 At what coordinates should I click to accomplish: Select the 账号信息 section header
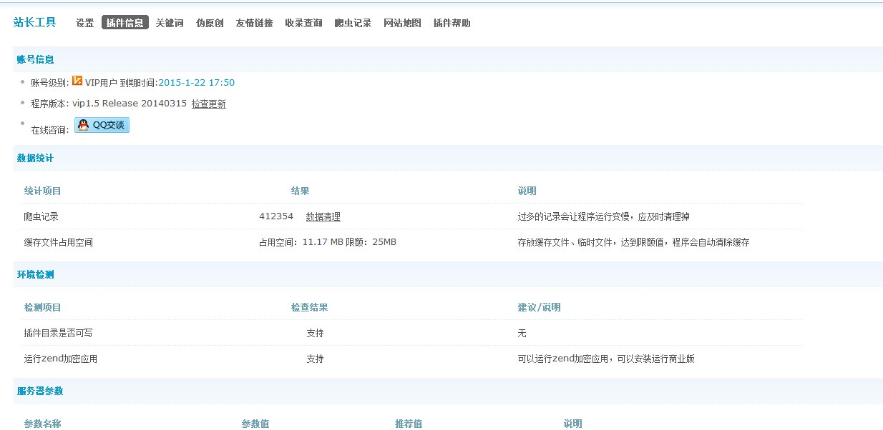(36, 59)
